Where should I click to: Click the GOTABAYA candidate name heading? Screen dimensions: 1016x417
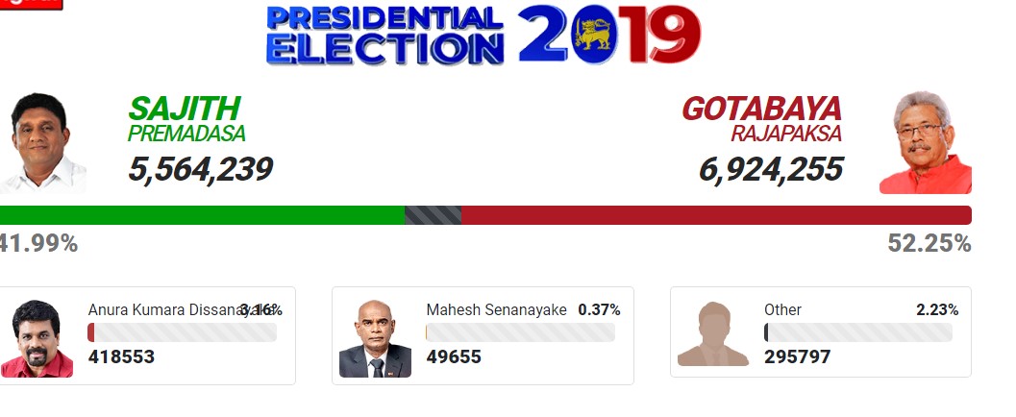pos(761,109)
